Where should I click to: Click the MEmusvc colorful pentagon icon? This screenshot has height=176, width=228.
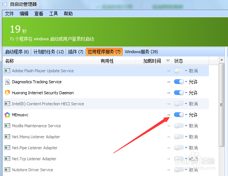[x=7, y=115]
